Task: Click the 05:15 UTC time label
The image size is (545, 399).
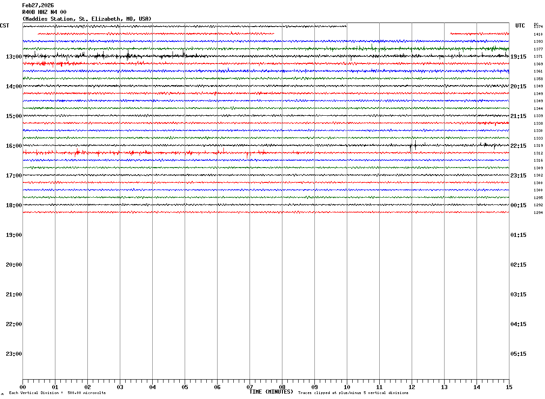Action: pos(518,354)
